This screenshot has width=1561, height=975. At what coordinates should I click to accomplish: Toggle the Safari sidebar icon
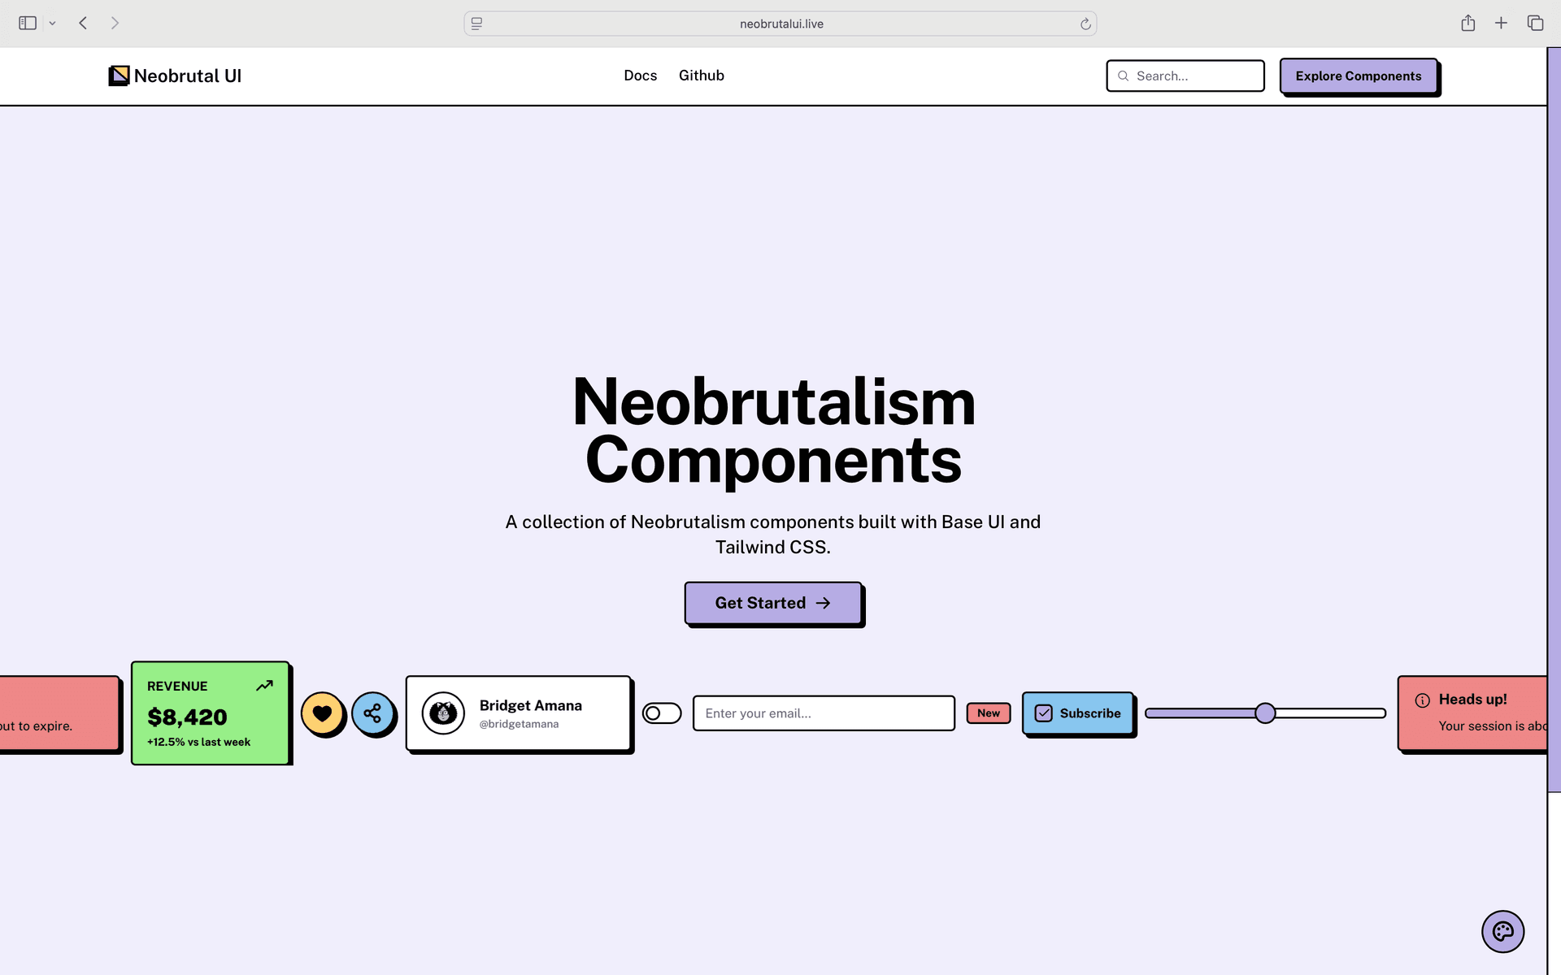point(28,23)
